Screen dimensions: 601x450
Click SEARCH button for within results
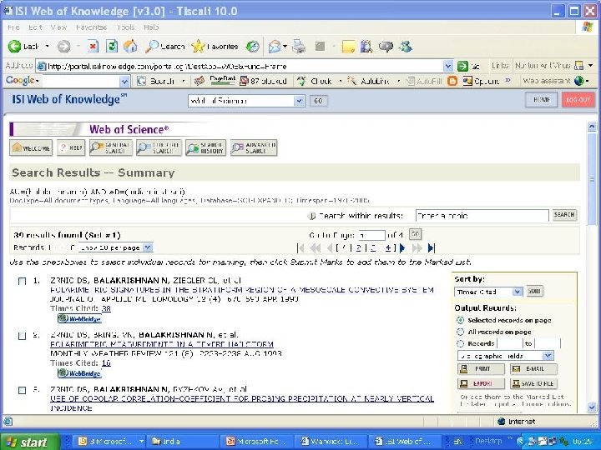(x=563, y=215)
